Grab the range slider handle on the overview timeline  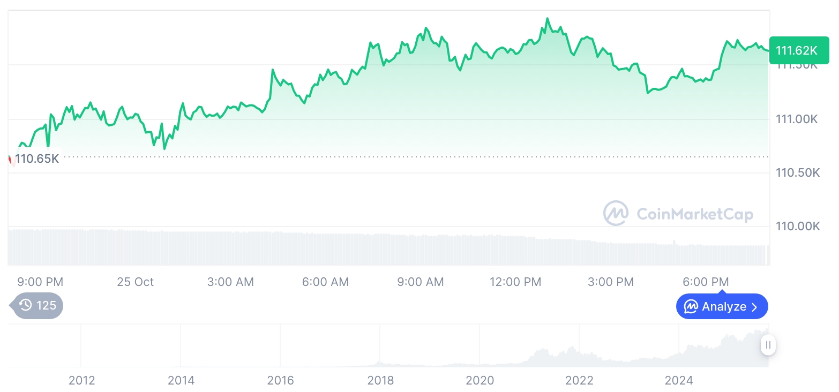tap(768, 345)
